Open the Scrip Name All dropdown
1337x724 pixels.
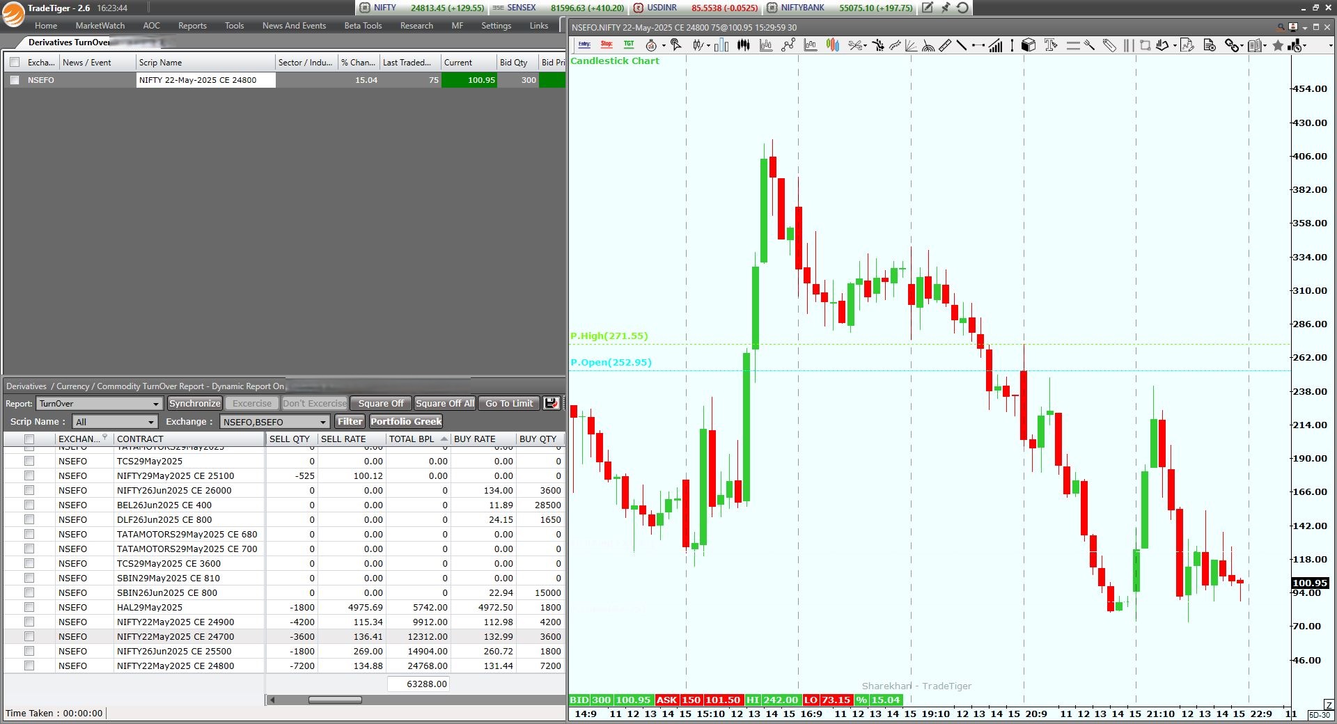coord(115,422)
